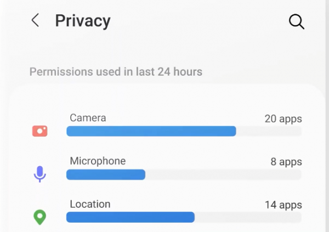Select the Location permission label
This screenshot has width=329, height=232.
tap(90, 204)
